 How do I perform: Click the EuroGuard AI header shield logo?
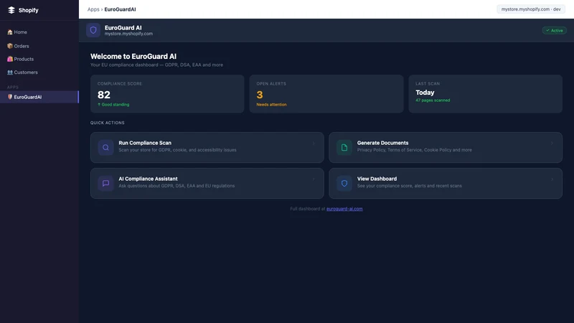tap(93, 30)
